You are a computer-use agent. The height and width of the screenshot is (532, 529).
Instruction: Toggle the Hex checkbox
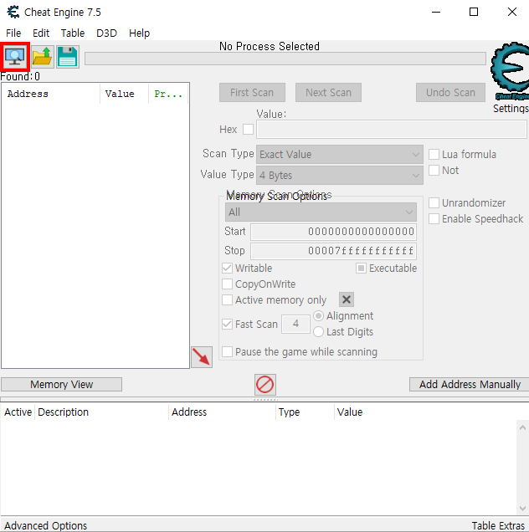248,130
